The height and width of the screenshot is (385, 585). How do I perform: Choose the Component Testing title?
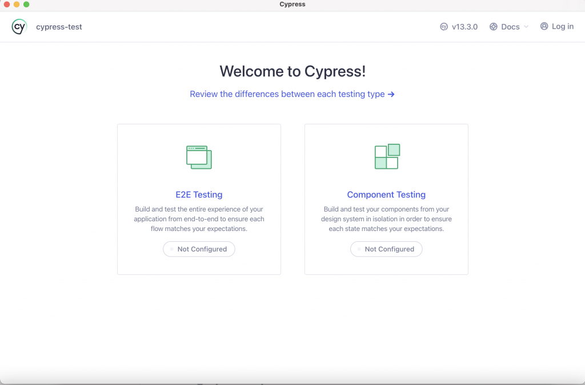coord(386,194)
